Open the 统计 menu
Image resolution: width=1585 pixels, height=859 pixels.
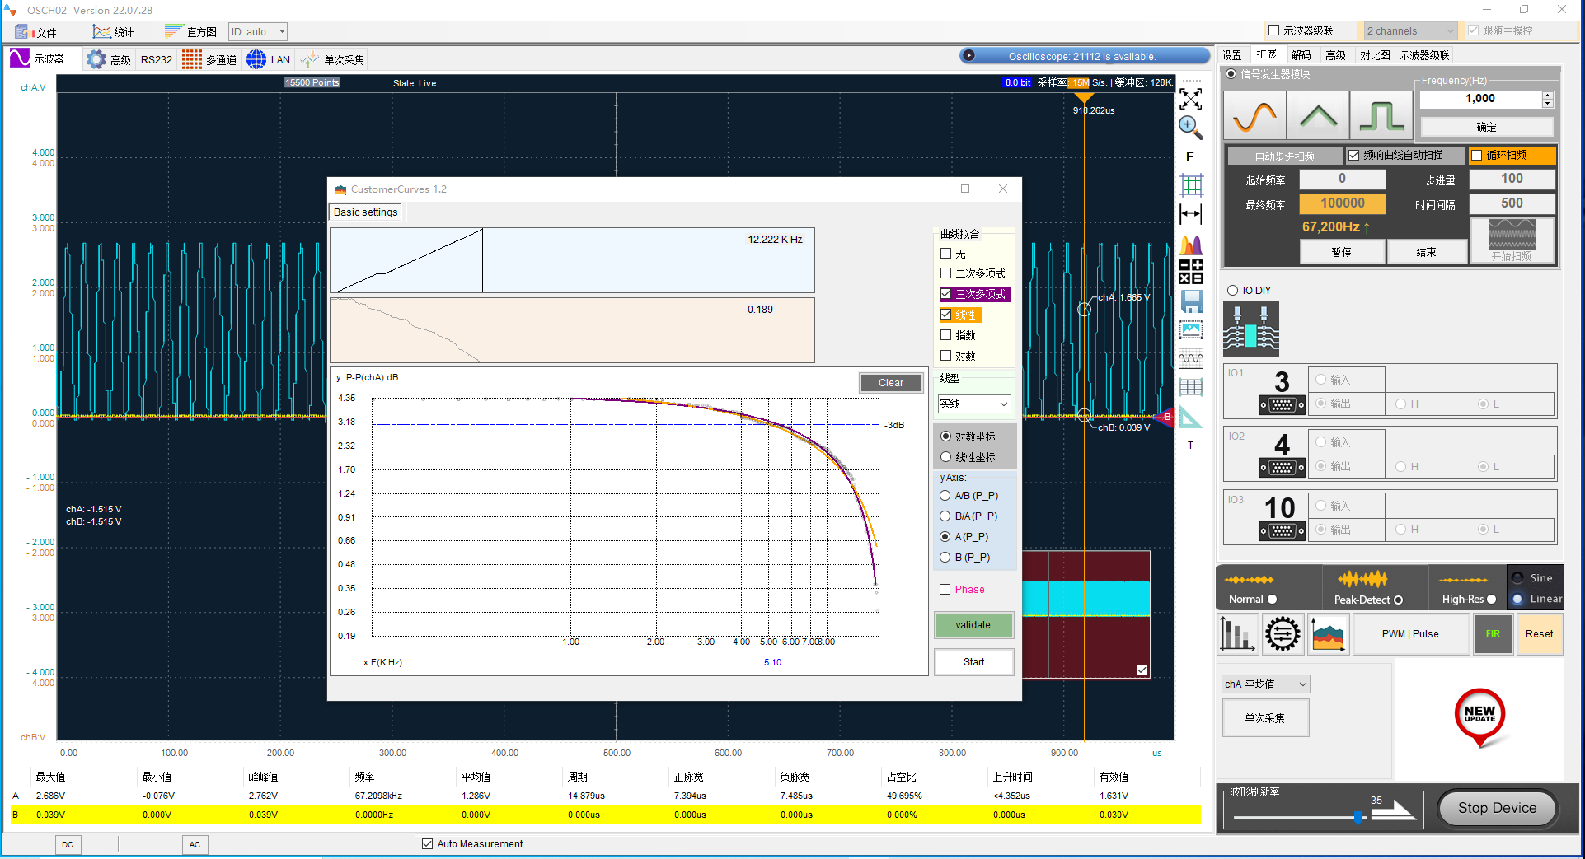tap(114, 32)
